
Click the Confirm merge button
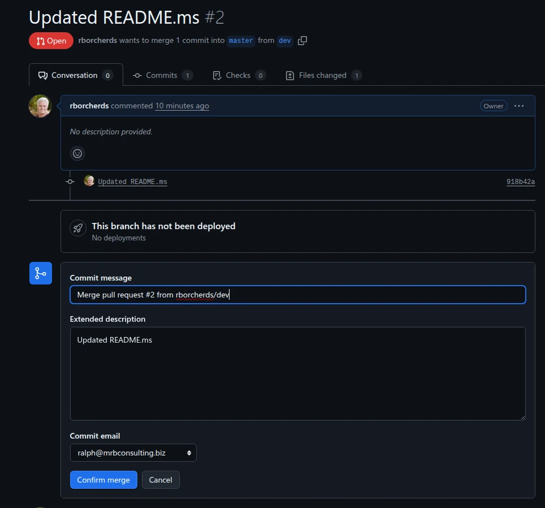click(x=103, y=480)
